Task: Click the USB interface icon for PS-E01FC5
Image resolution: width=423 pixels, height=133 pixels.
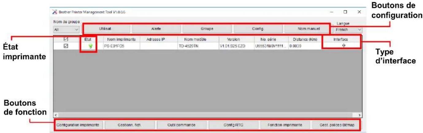Action: coord(344,45)
